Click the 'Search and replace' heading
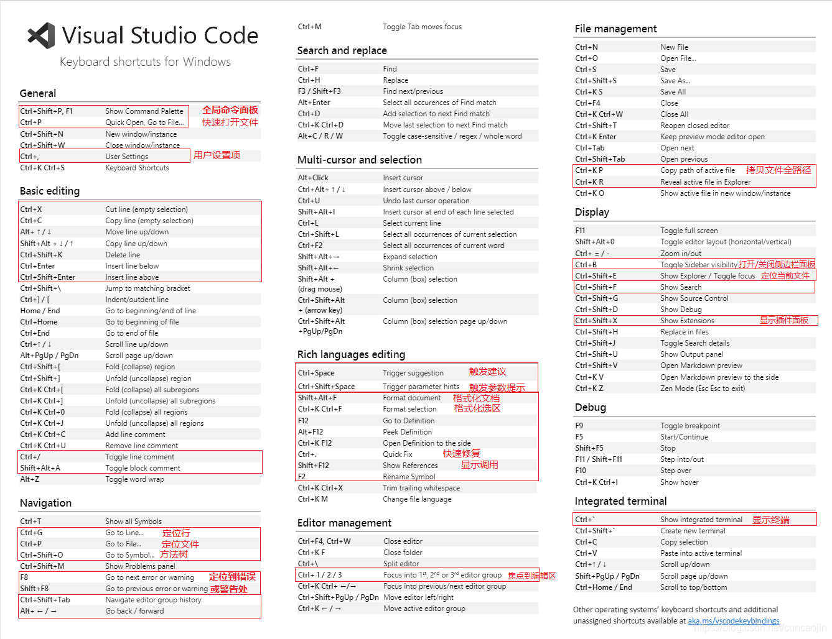Viewport: 832px width, 639px height. 342,50
